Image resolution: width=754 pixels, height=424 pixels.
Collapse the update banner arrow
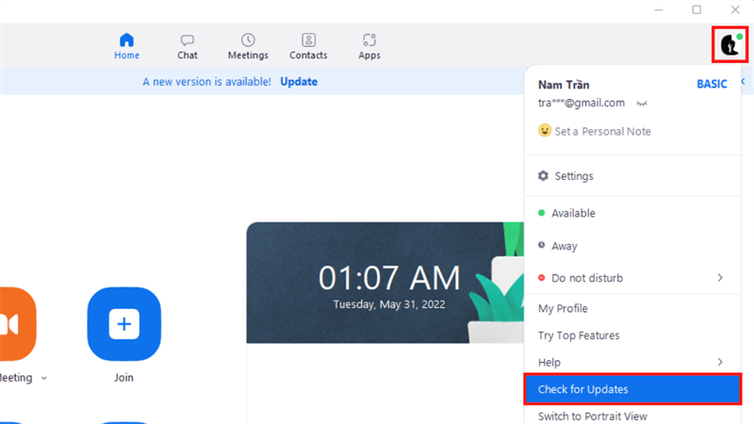pyautogui.click(x=744, y=81)
